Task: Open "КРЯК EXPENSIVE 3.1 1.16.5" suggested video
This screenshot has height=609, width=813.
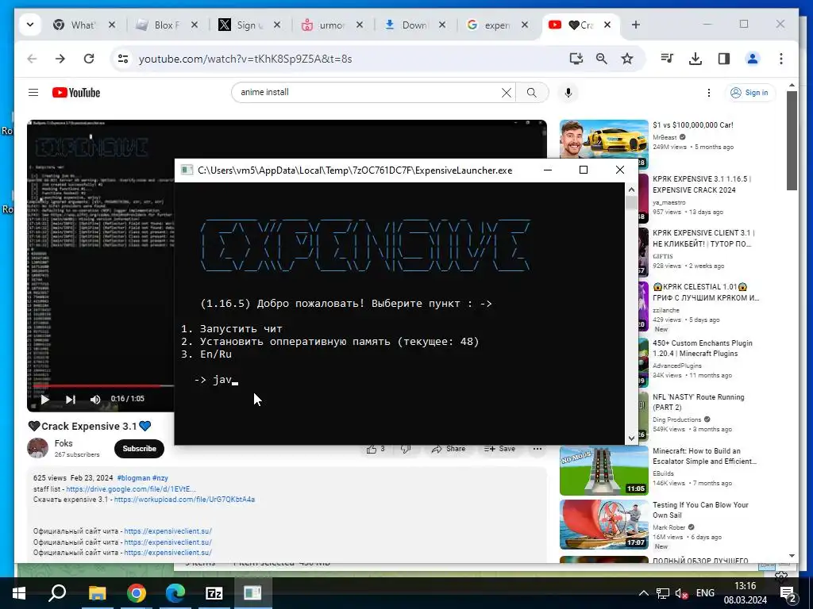Action: pyautogui.click(x=702, y=184)
